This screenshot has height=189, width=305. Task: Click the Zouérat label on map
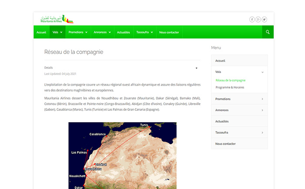coord(101,165)
